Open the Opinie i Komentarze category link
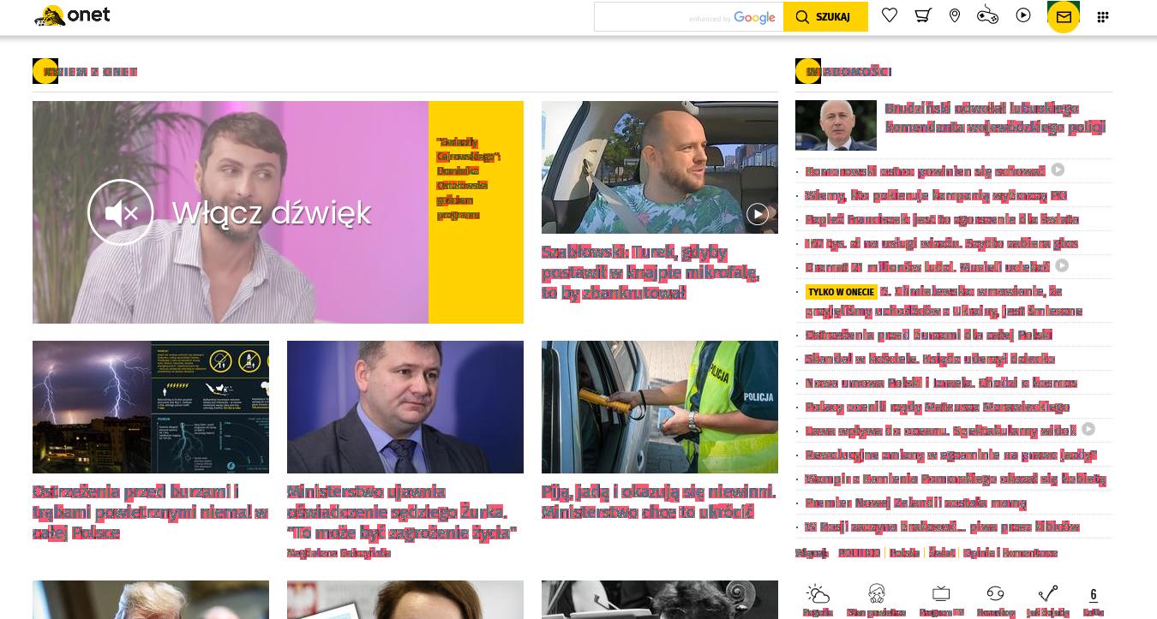 pyautogui.click(x=1010, y=553)
